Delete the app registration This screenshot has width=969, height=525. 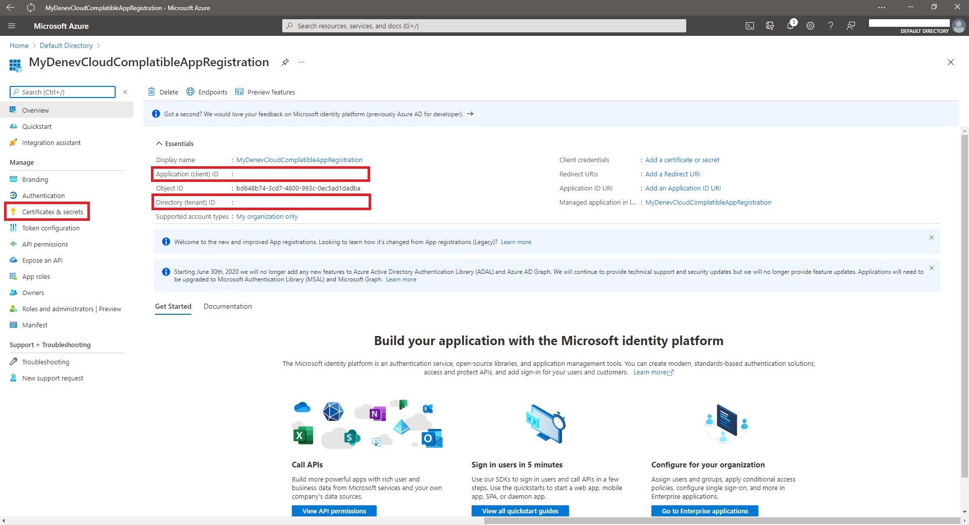coord(163,91)
